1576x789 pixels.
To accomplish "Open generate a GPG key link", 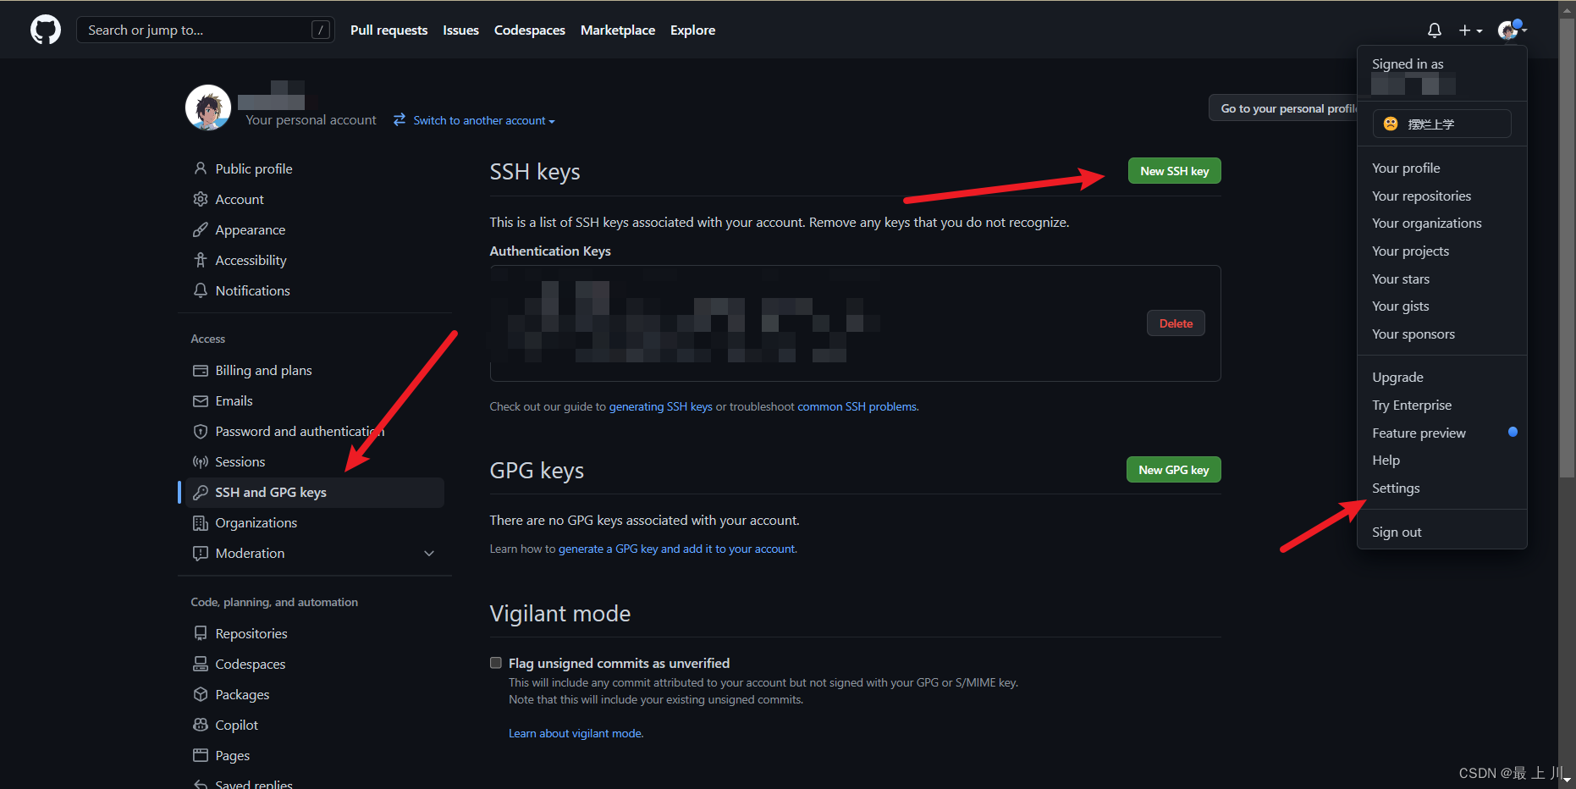I will click(676, 549).
